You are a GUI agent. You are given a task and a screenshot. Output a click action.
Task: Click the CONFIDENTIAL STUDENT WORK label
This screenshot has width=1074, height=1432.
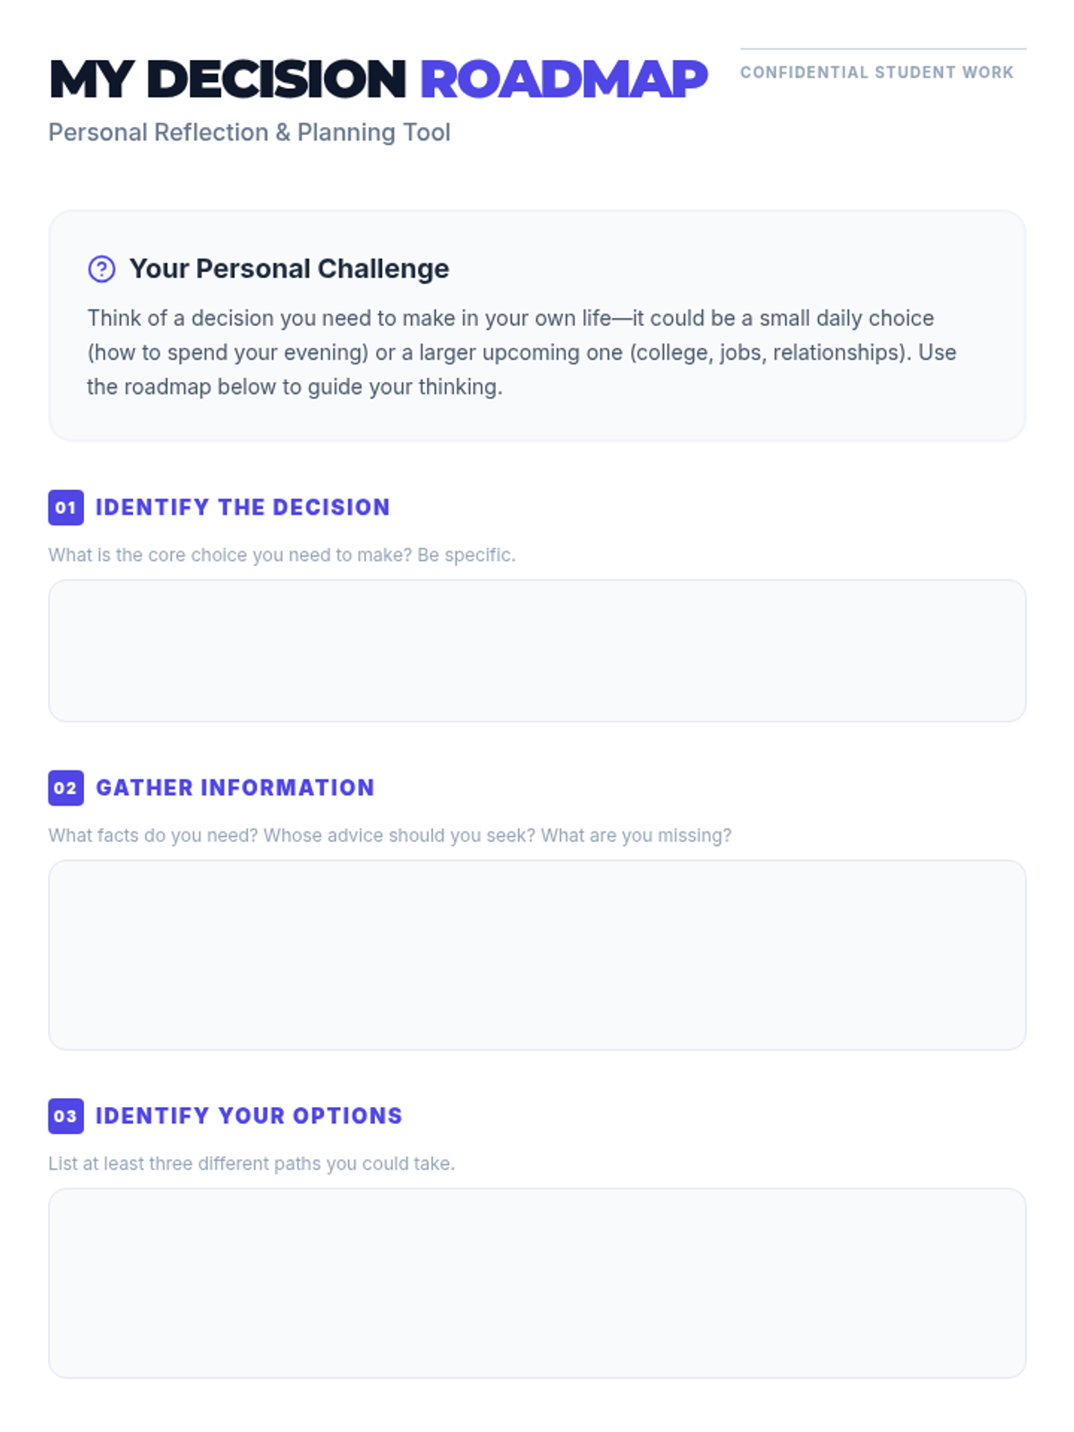click(876, 72)
